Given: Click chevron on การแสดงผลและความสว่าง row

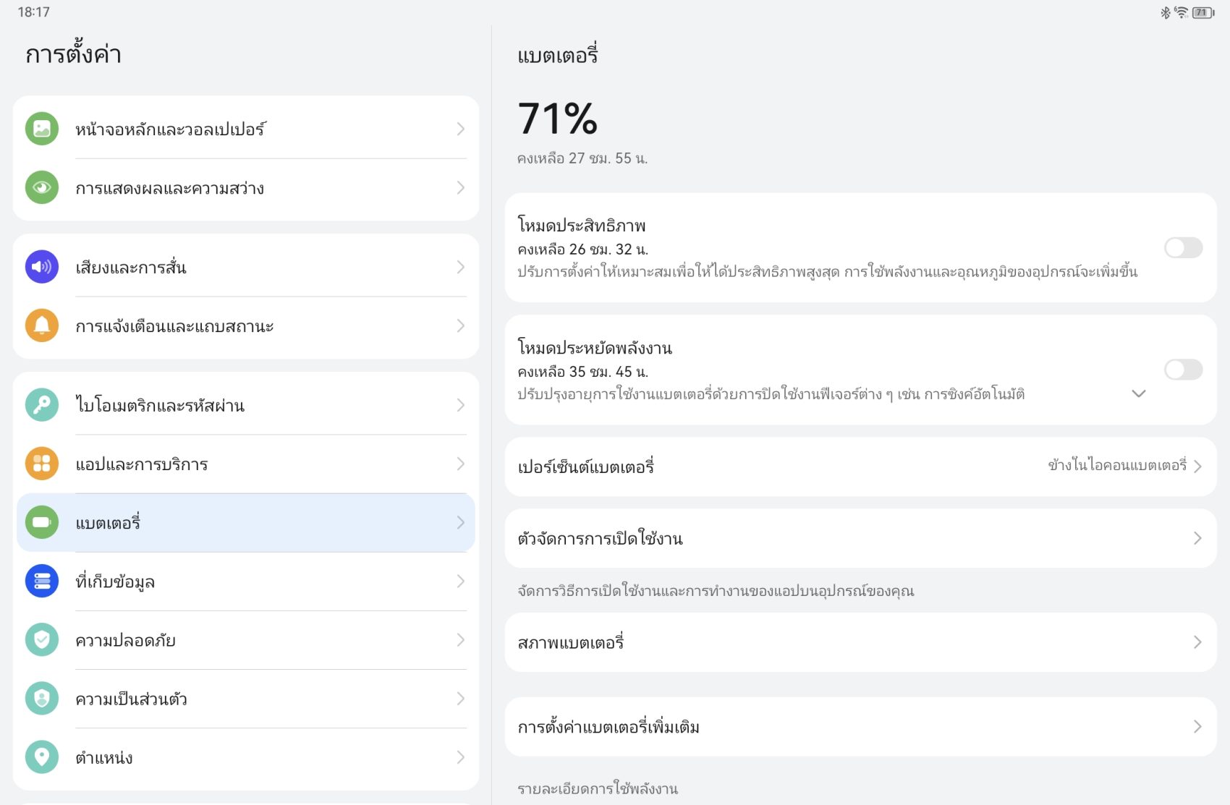Looking at the screenshot, I should (x=460, y=187).
